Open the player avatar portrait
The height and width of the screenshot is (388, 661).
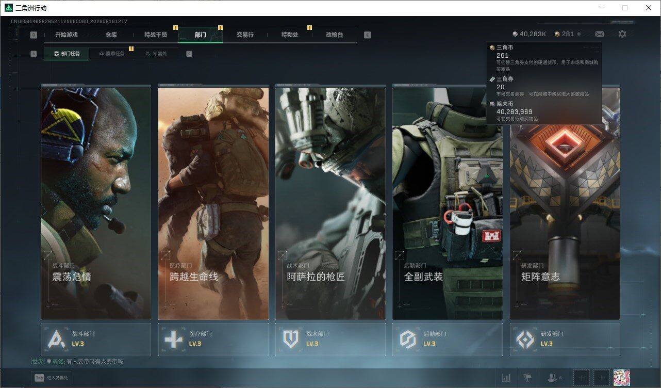pos(622,378)
